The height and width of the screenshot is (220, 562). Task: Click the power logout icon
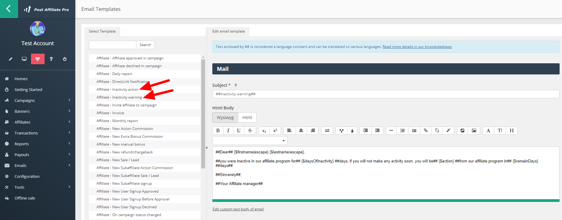click(x=65, y=59)
